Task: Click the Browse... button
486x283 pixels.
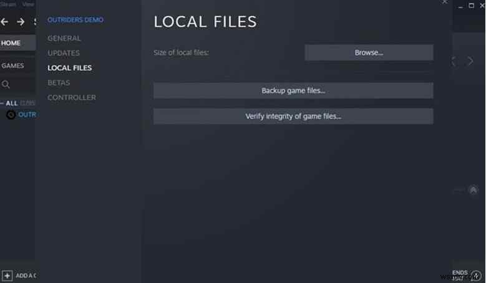Action: pos(369,52)
